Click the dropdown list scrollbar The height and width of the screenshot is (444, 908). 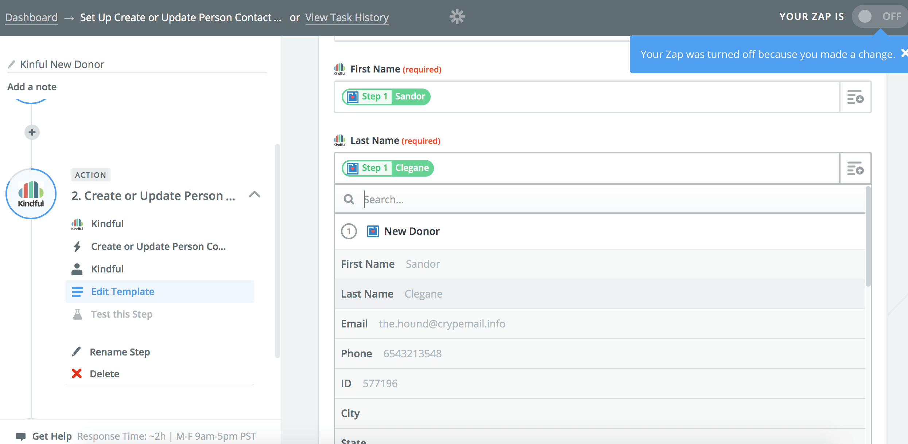pos(868,237)
